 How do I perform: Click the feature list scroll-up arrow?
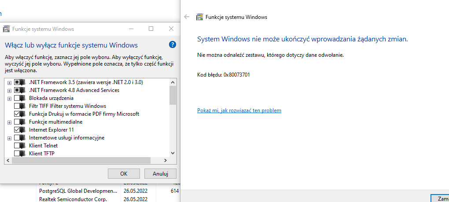pos(173,82)
